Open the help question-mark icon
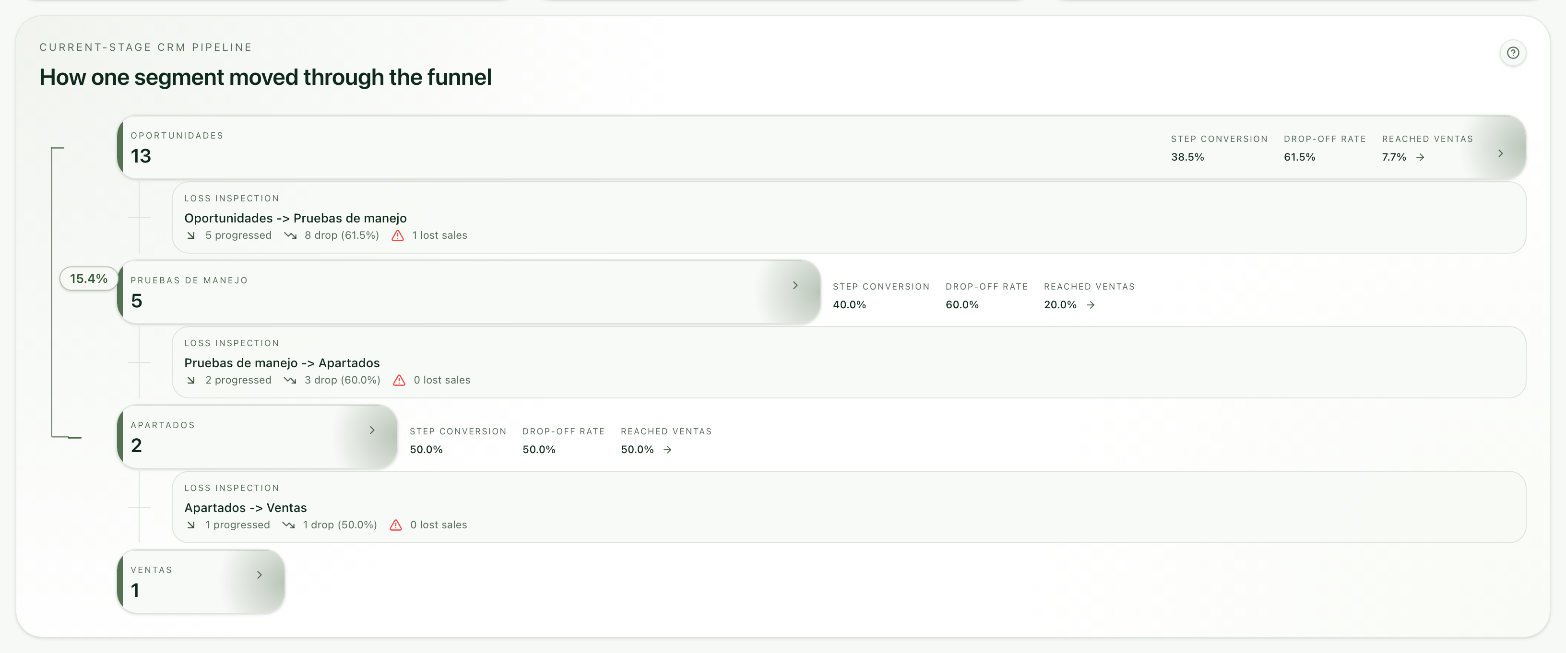 [x=1512, y=53]
